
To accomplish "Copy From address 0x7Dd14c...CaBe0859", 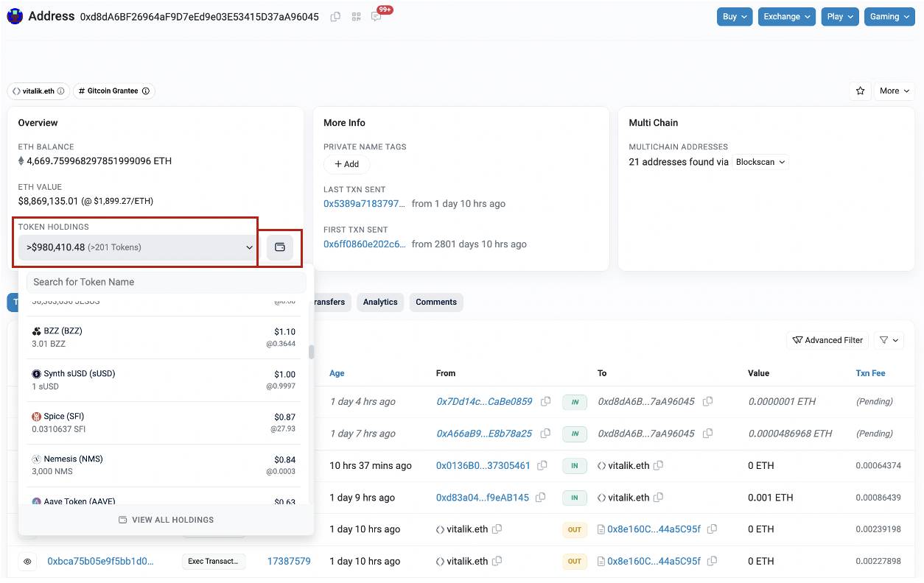I will 546,401.
